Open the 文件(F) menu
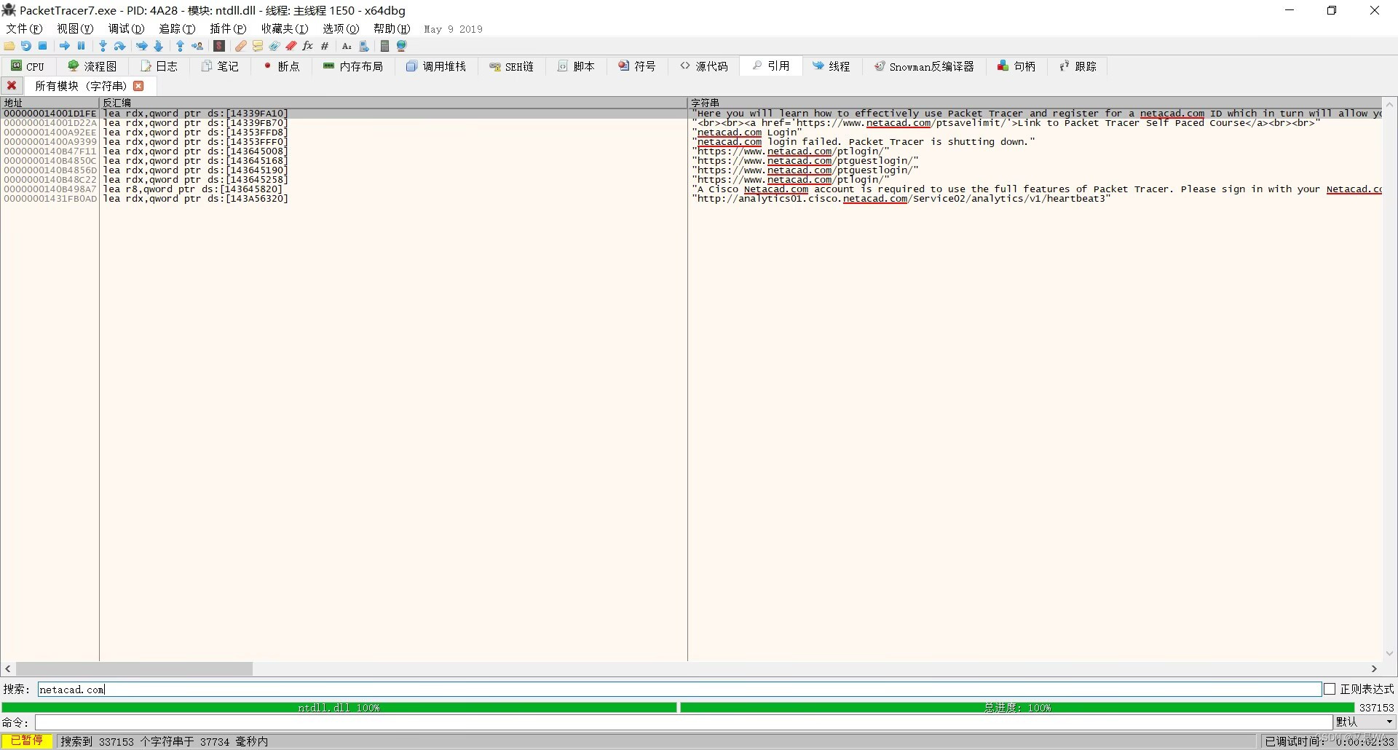The height and width of the screenshot is (750, 1398). pos(24,28)
